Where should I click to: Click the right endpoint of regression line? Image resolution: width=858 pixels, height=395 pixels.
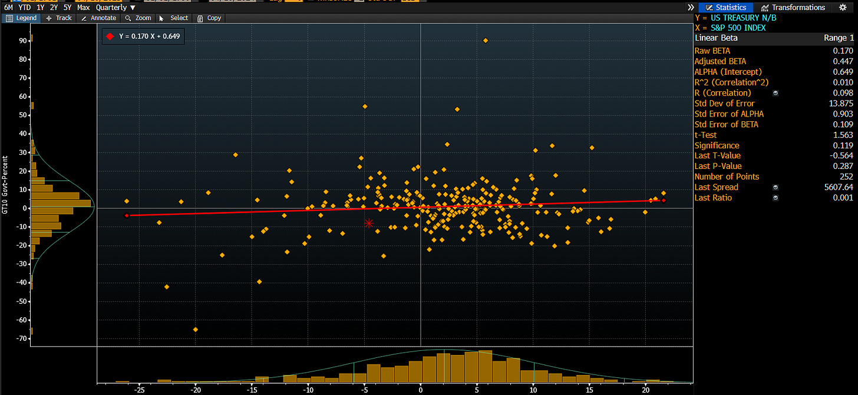pos(664,201)
